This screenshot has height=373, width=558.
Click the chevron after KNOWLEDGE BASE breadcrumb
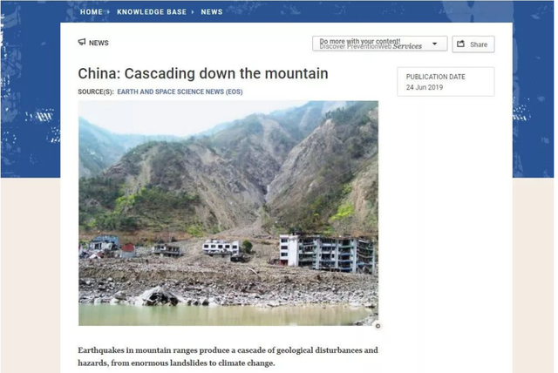pyautogui.click(x=193, y=12)
